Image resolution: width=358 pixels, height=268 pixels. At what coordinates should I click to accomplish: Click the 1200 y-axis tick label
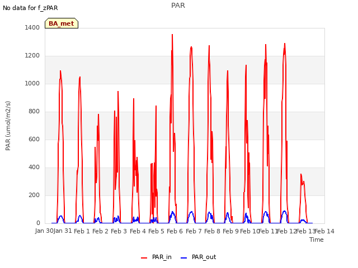32,56
